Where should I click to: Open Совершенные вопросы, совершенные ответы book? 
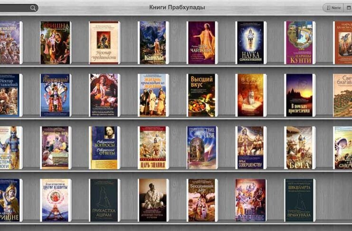click(x=105, y=148)
